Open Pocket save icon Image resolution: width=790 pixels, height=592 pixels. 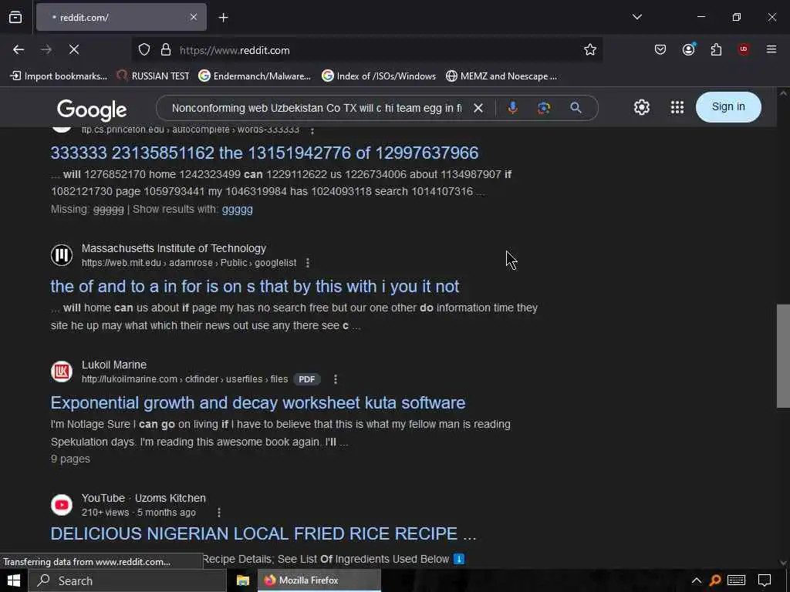(660, 49)
